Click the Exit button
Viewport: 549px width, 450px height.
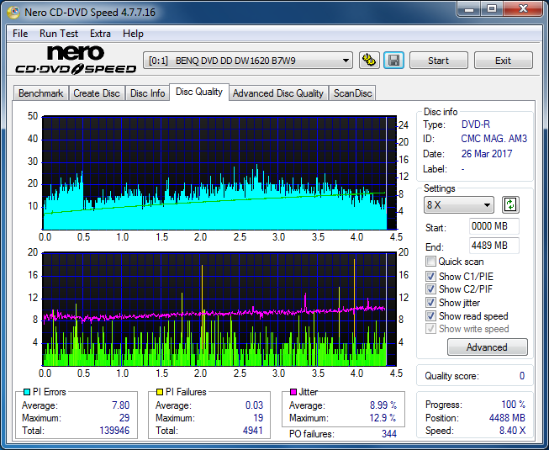pyautogui.click(x=503, y=61)
